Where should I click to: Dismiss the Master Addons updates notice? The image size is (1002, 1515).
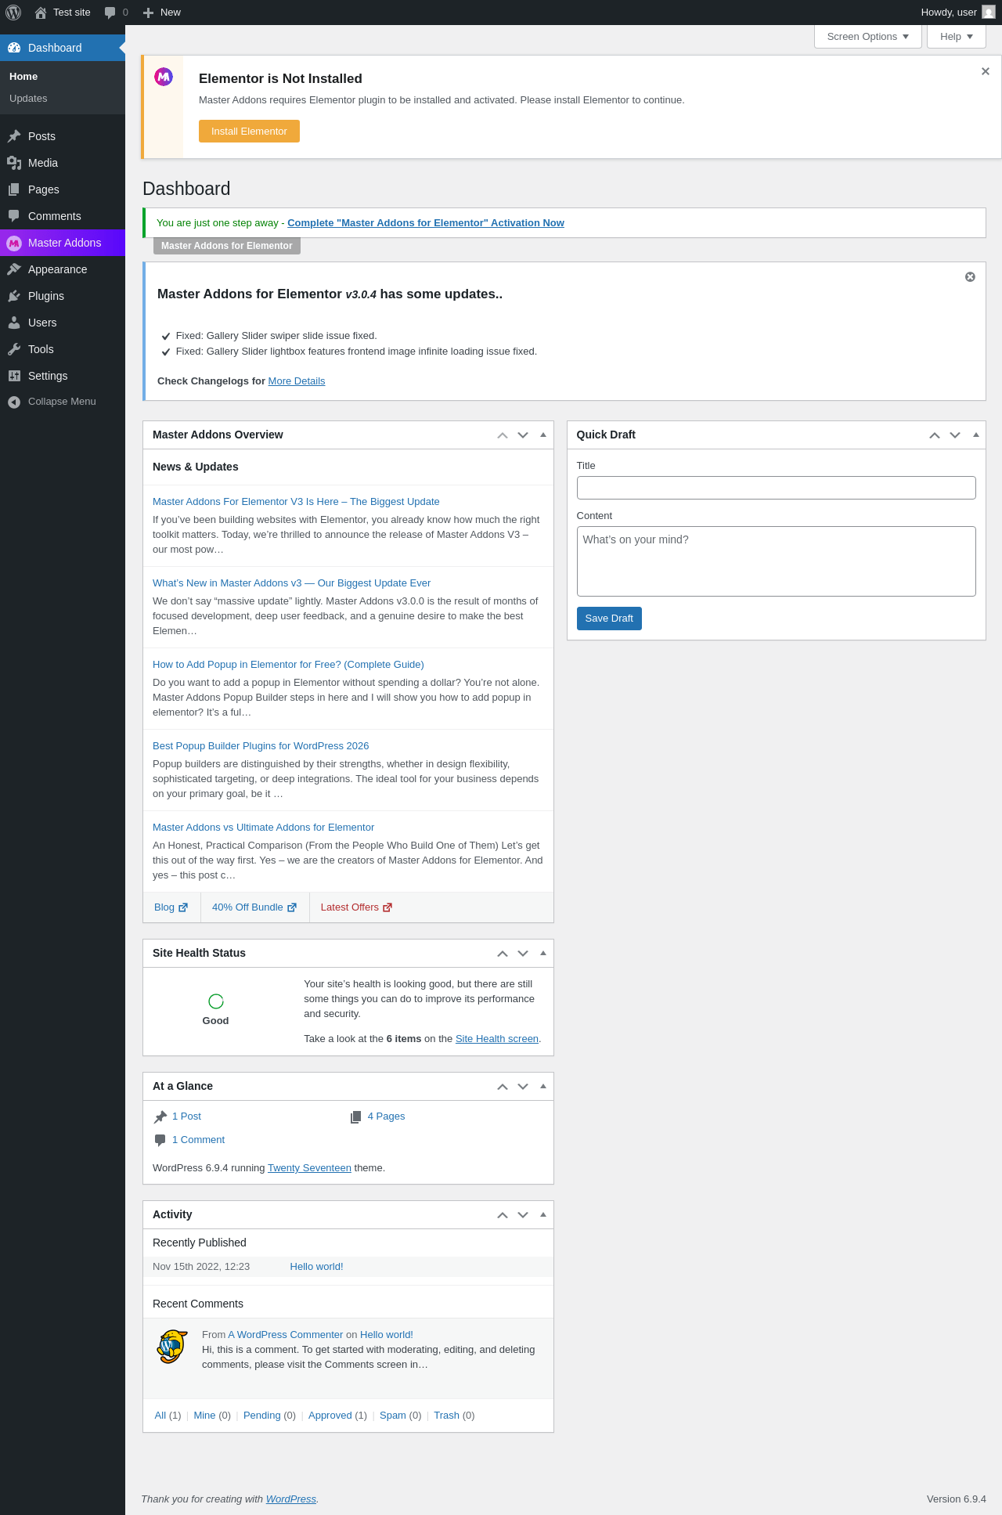(x=970, y=277)
